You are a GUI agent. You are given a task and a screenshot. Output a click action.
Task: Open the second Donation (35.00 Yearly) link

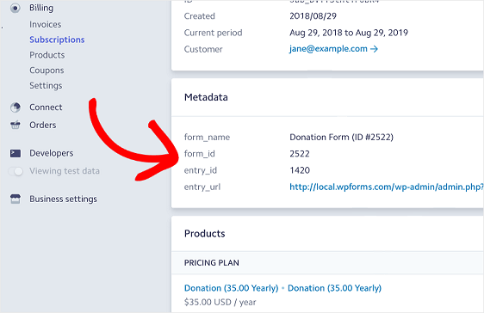pyautogui.click(x=335, y=288)
